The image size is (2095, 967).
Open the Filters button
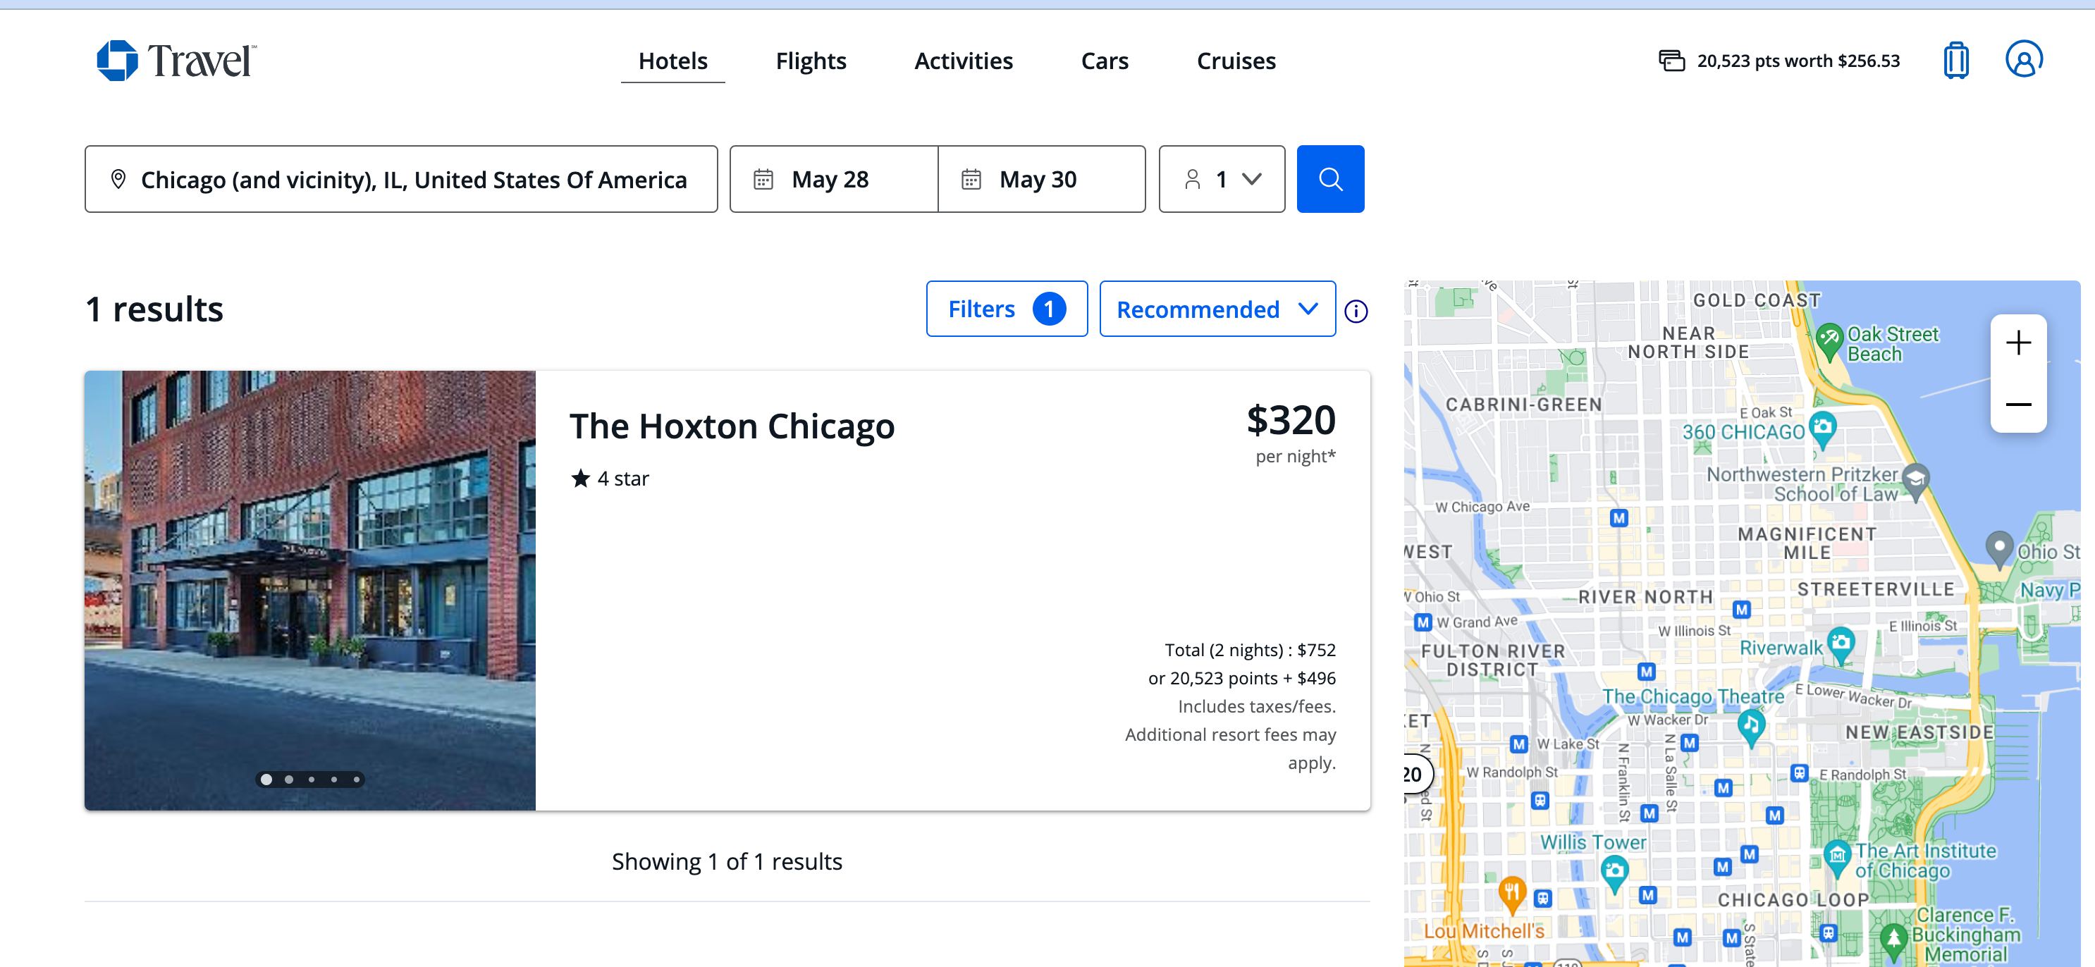(1005, 309)
